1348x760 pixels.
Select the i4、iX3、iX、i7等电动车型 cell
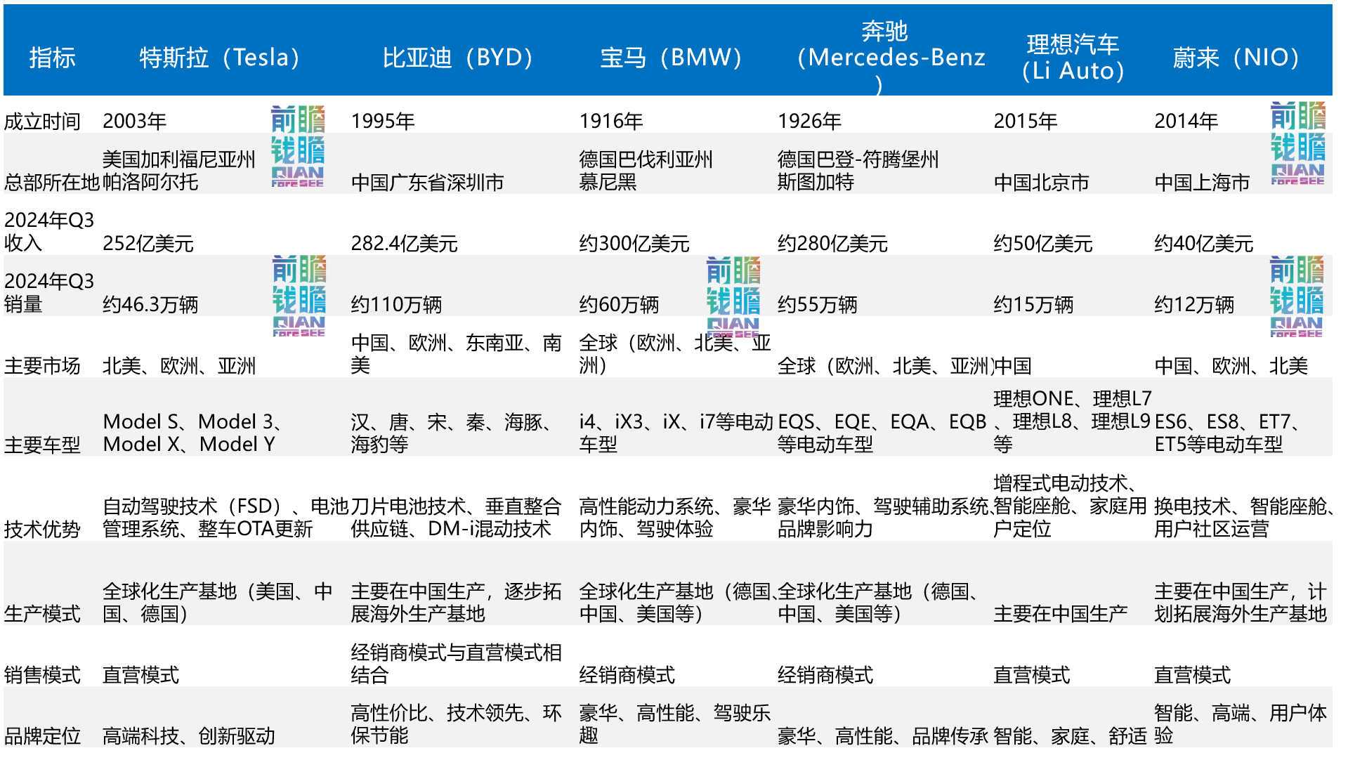click(676, 433)
